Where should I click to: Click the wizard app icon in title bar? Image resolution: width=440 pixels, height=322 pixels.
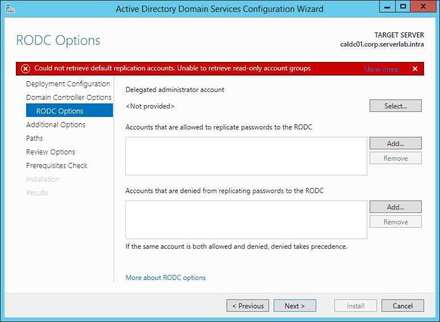pyautogui.click(x=10, y=9)
